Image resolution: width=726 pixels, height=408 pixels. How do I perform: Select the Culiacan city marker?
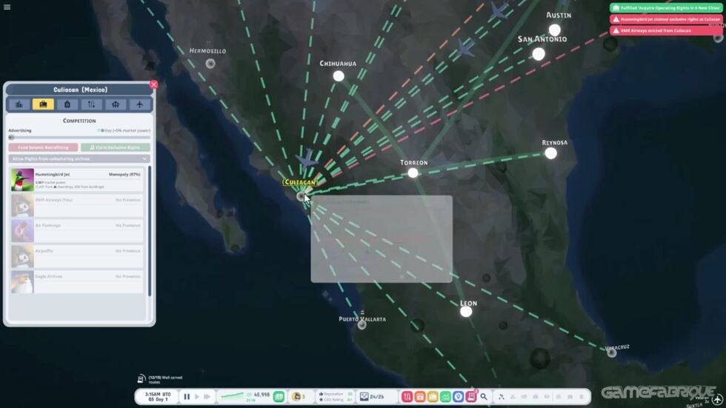[301, 197]
